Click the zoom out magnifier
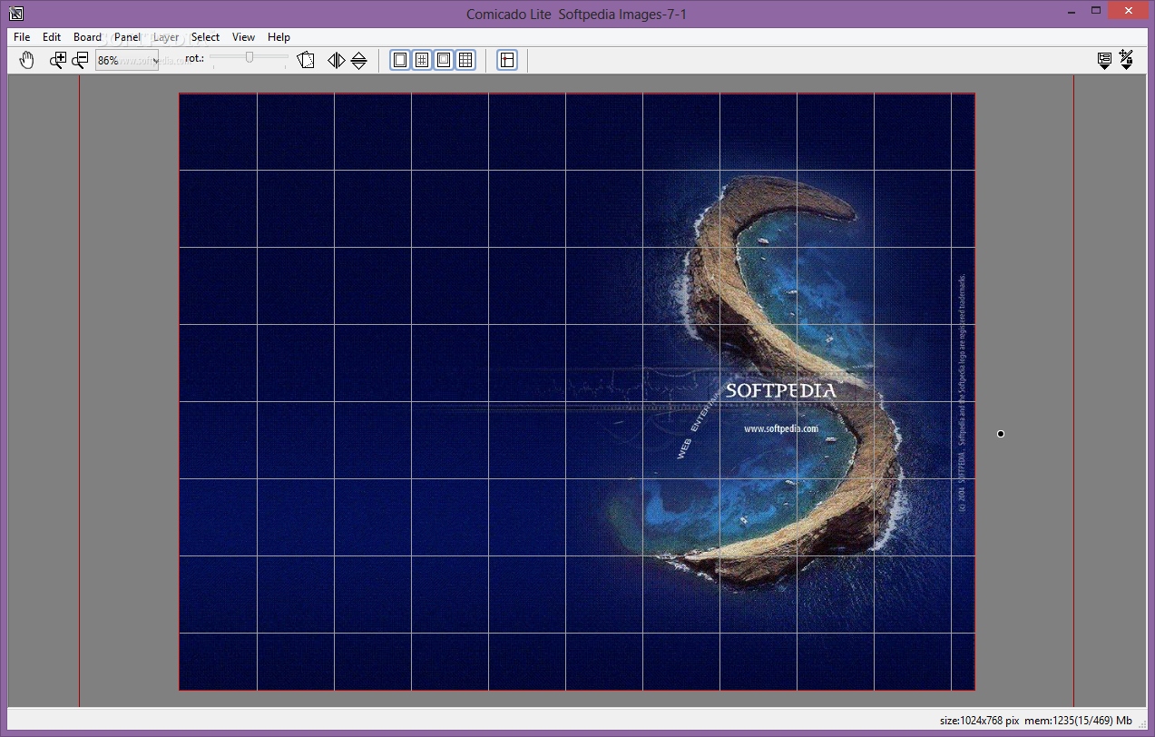 pyautogui.click(x=80, y=61)
